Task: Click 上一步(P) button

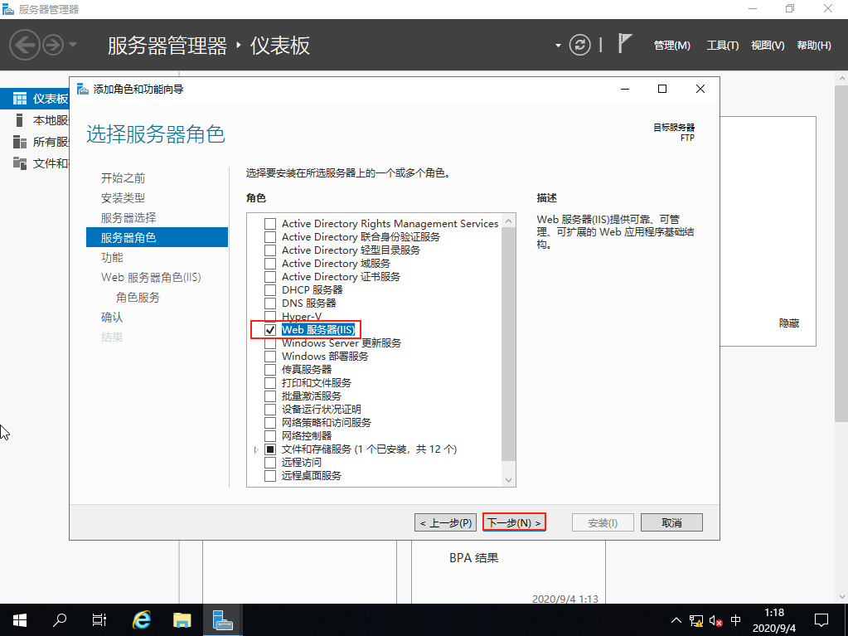Action: pos(446,522)
